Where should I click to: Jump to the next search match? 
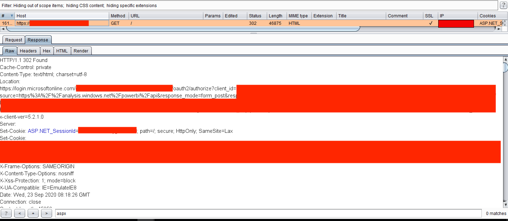point(46,213)
